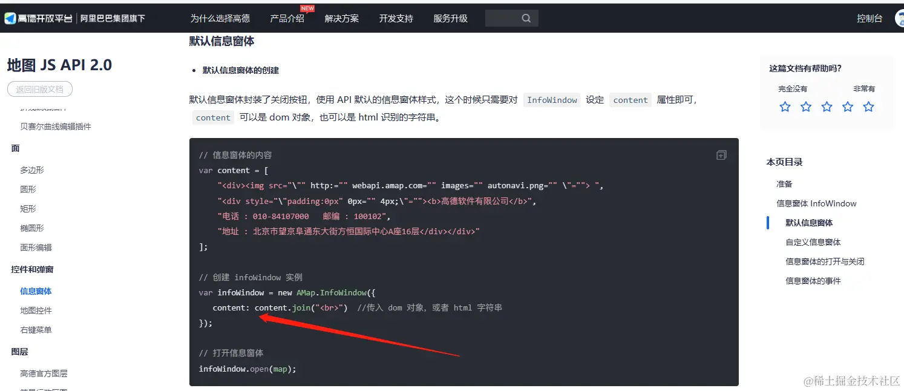Click the middle star in the rating row

click(827, 107)
